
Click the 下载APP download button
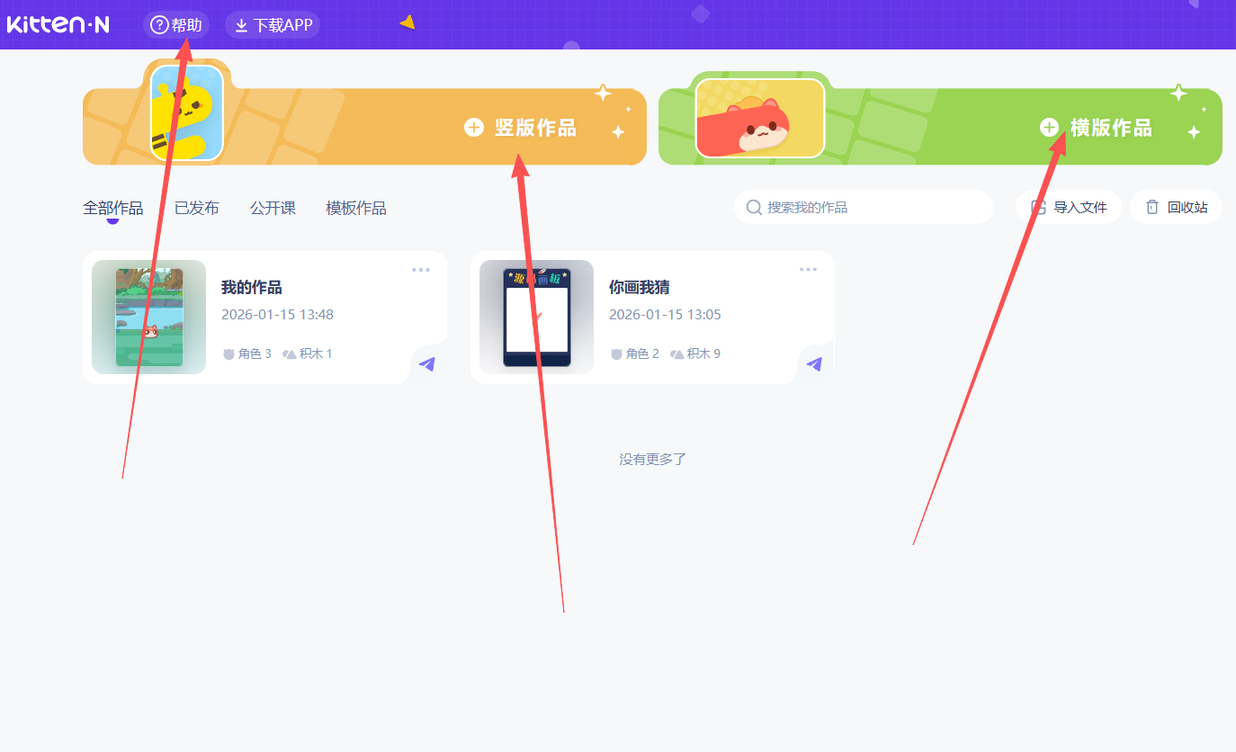(x=273, y=25)
